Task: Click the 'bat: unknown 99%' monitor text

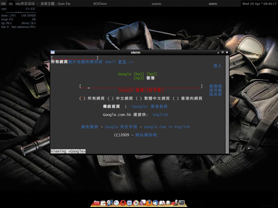Action: 24,27
